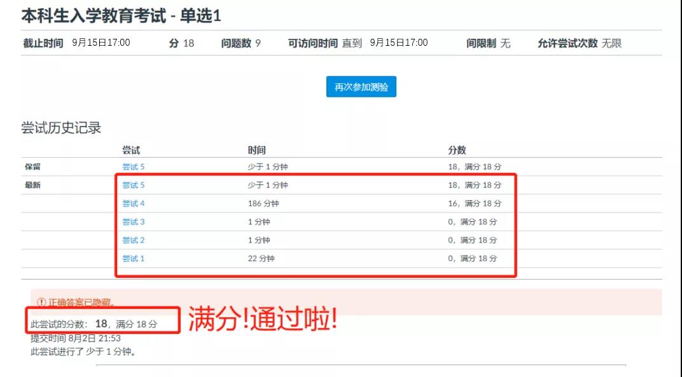This screenshot has height=377, width=682.
Task: Click the 再次参加测验 blue button
Action: coord(361,86)
